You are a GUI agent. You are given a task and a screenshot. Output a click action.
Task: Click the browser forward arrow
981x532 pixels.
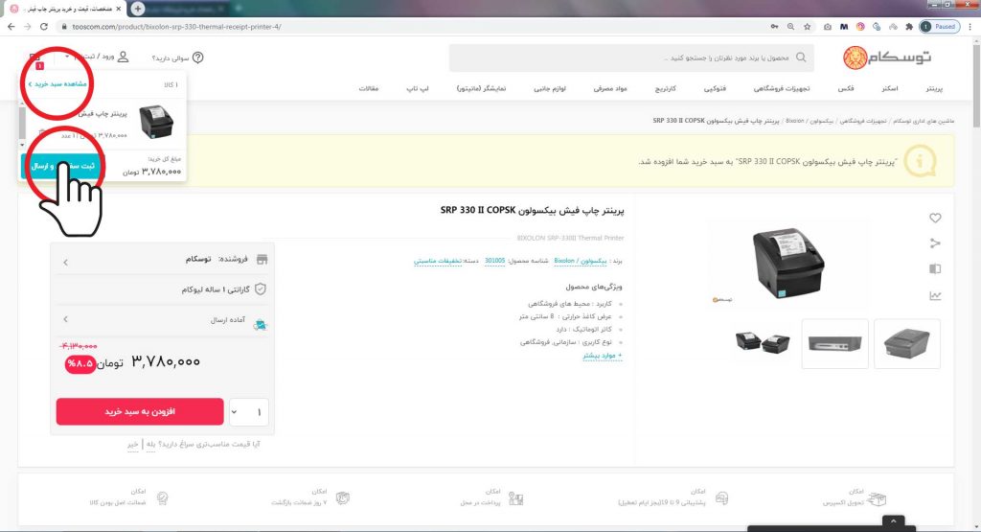(x=28, y=27)
